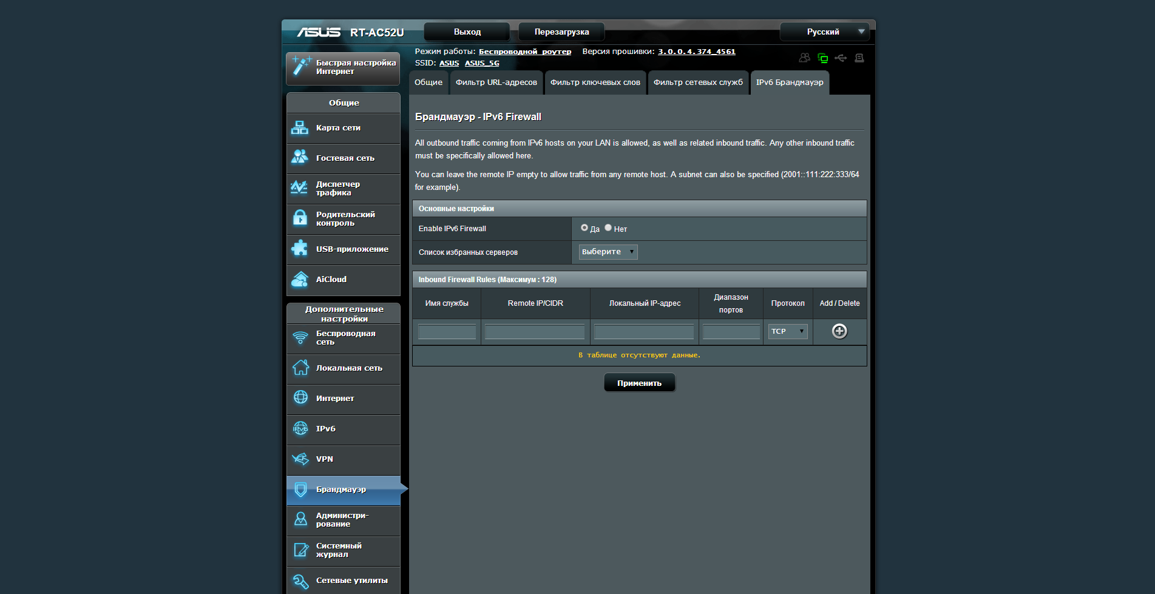The width and height of the screenshot is (1155, 594).
Task: Click the Общие sidebar section header
Action: click(344, 103)
